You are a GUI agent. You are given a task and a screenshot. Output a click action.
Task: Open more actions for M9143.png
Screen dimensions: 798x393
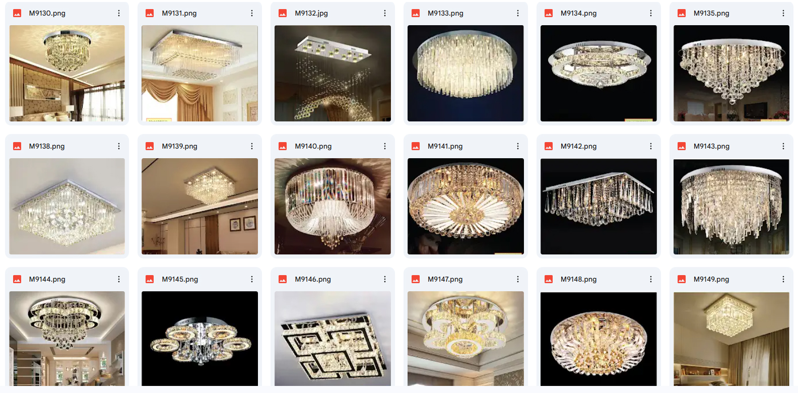click(x=783, y=146)
